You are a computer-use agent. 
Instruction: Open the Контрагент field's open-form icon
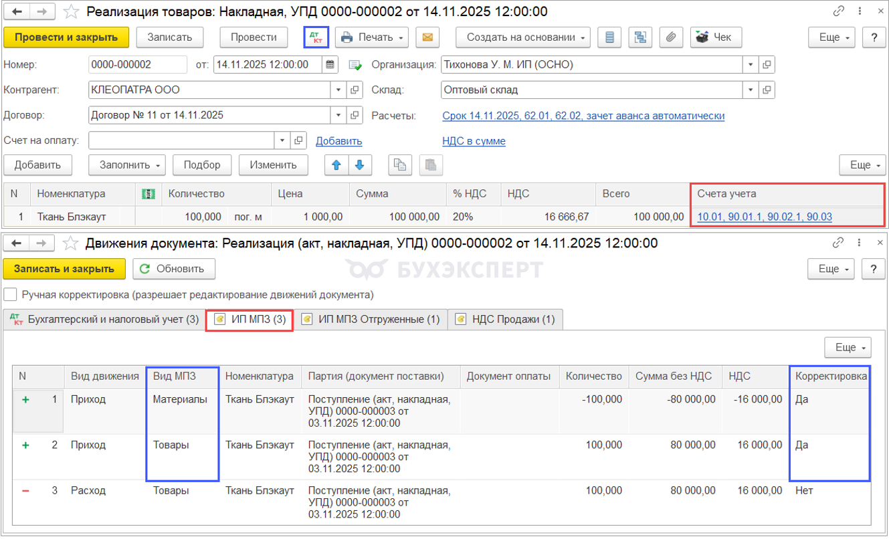(x=355, y=90)
